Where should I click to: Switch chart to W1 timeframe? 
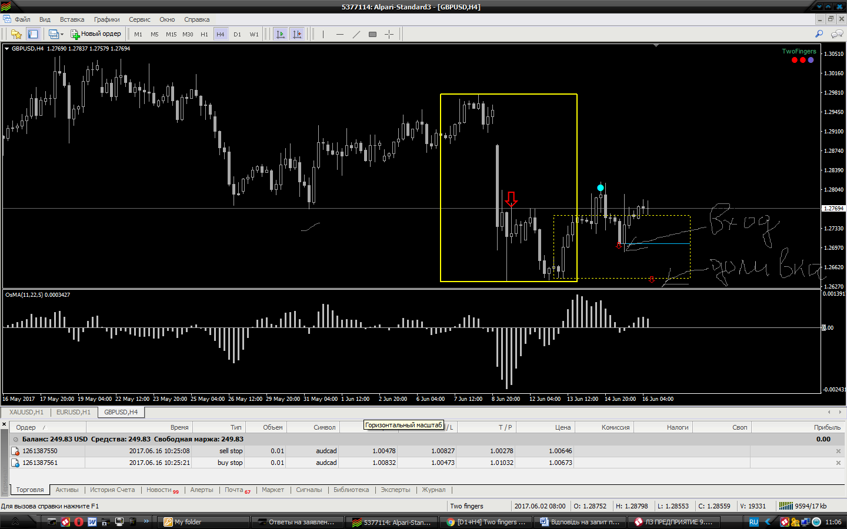[254, 34]
